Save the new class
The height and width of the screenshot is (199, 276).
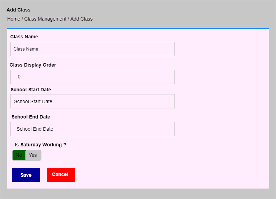tap(26, 175)
